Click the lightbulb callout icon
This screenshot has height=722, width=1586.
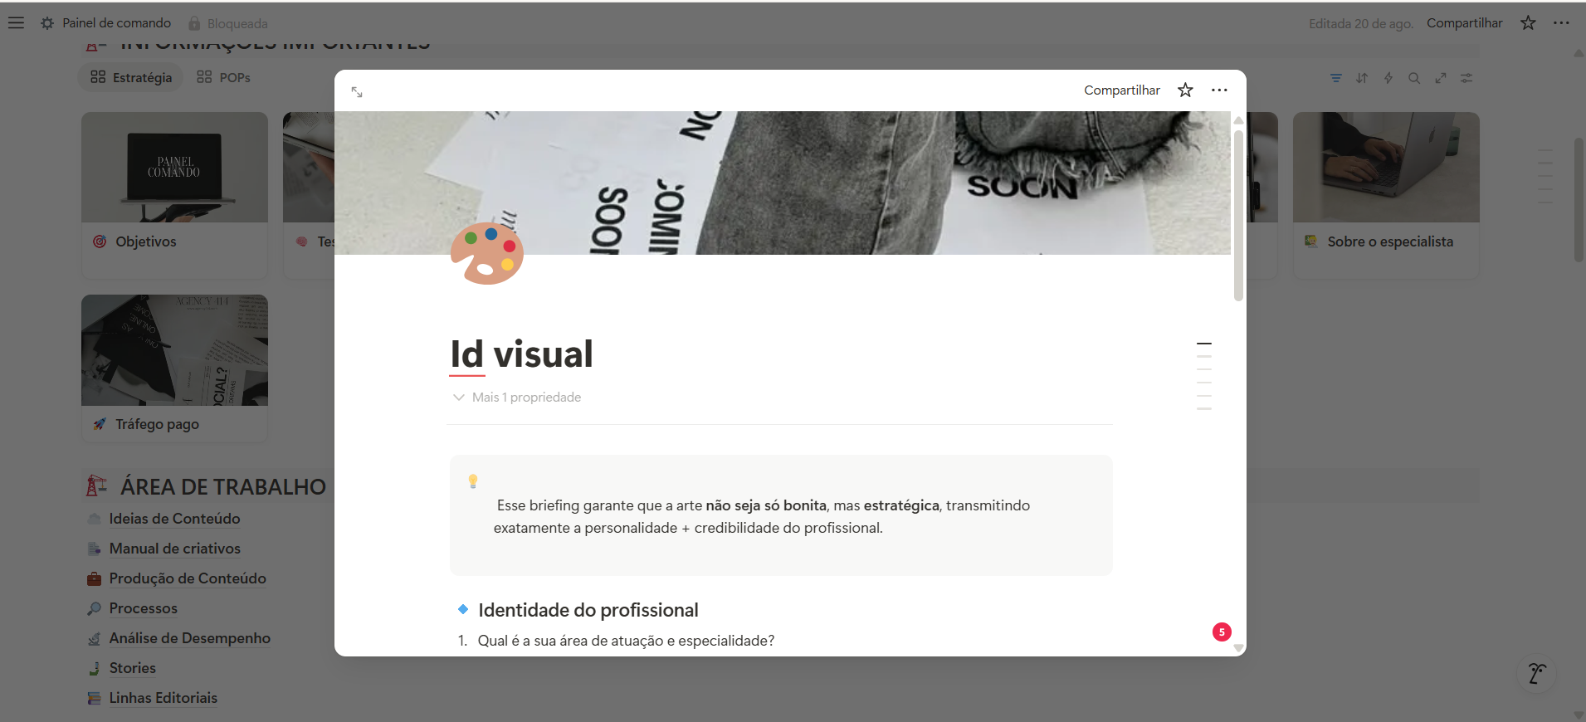[x=473, y=481]
